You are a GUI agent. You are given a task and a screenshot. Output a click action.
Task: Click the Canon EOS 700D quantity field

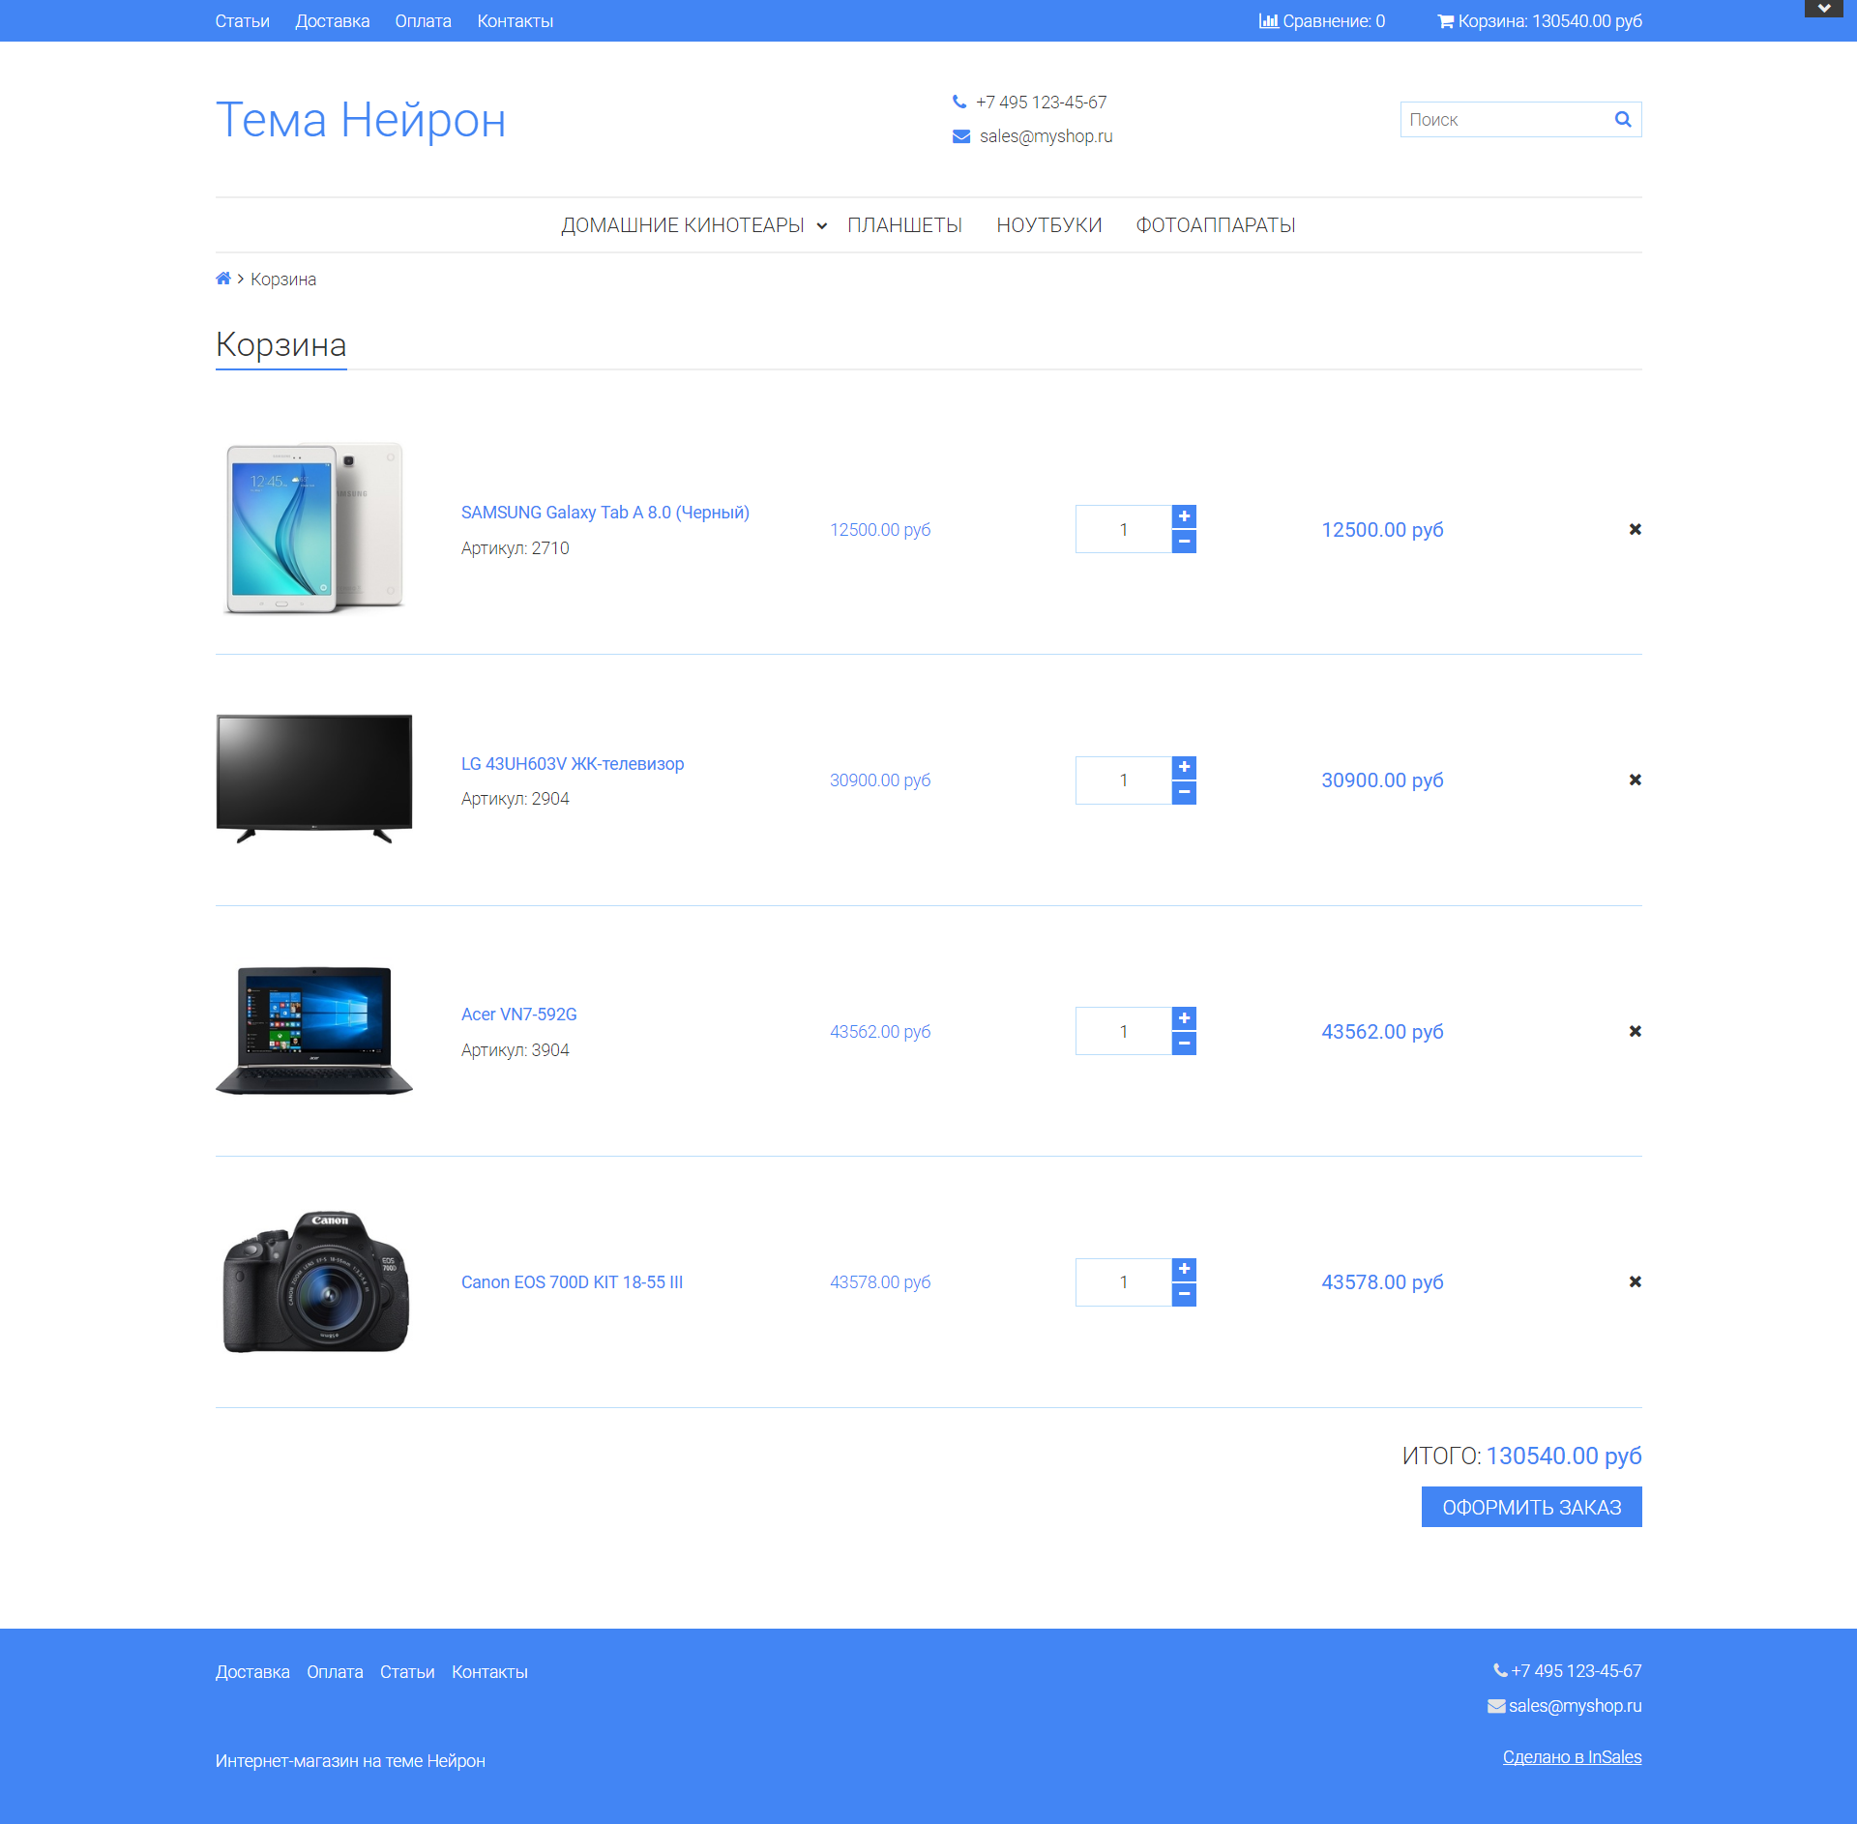(1124, 1282)
